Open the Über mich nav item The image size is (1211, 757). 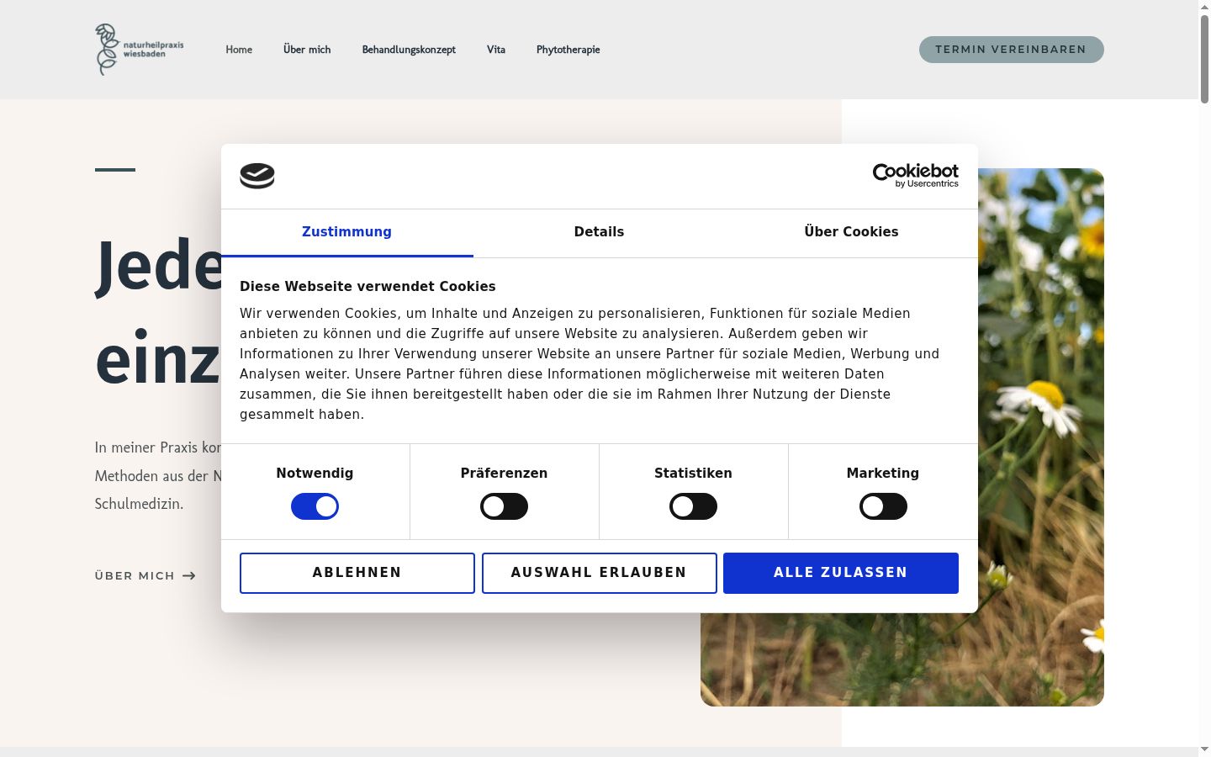tap(307, 50)
